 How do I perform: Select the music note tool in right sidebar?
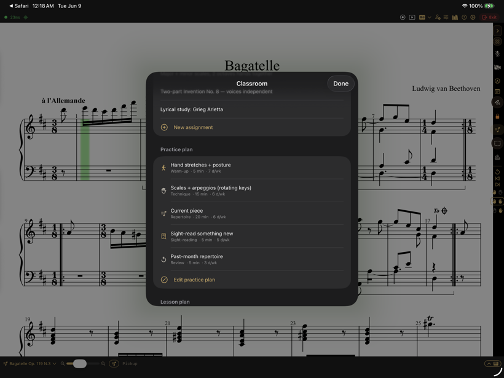click(498, 130)
